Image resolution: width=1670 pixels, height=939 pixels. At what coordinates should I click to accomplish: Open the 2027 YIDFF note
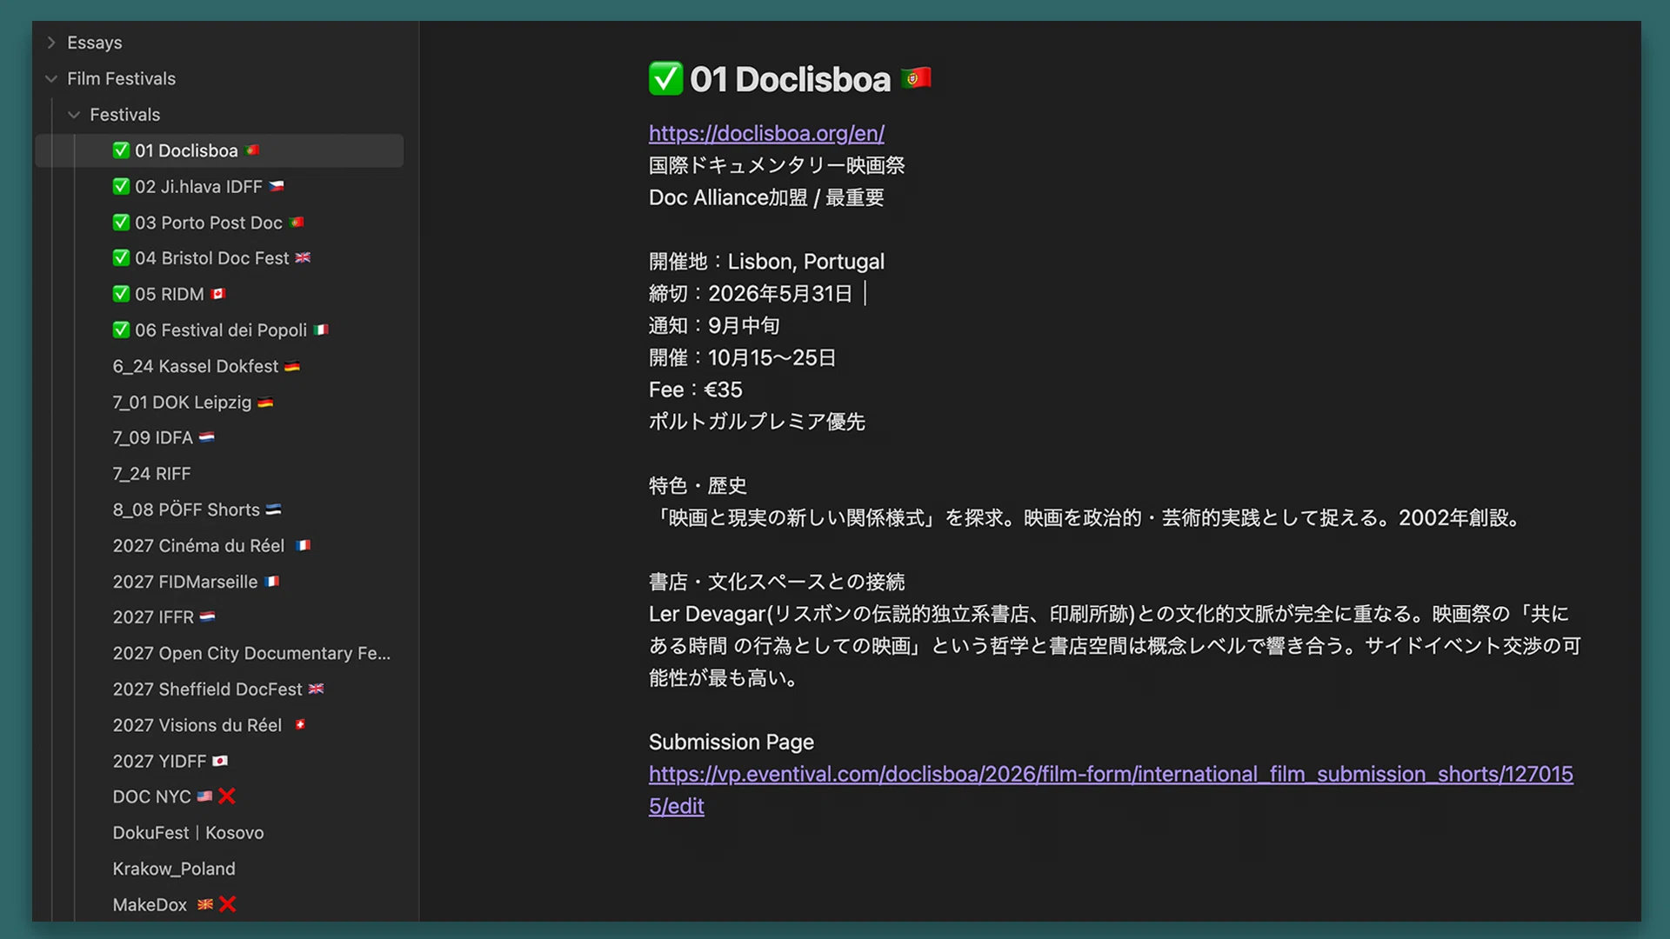coord(170,761)
